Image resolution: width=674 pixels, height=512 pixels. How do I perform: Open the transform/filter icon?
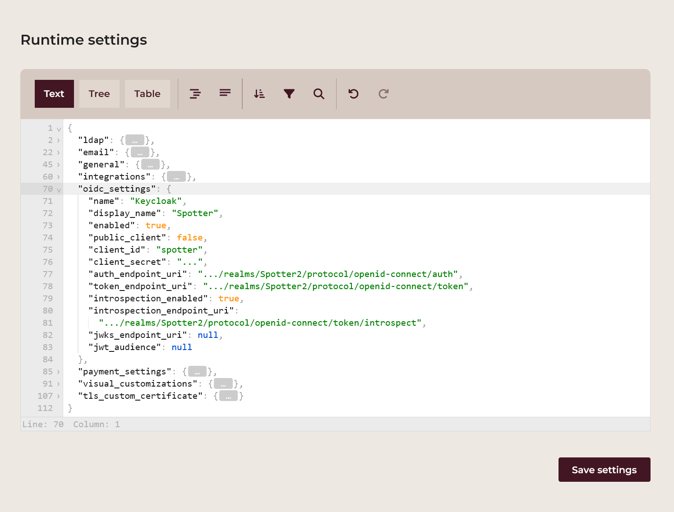click(289, 93)
